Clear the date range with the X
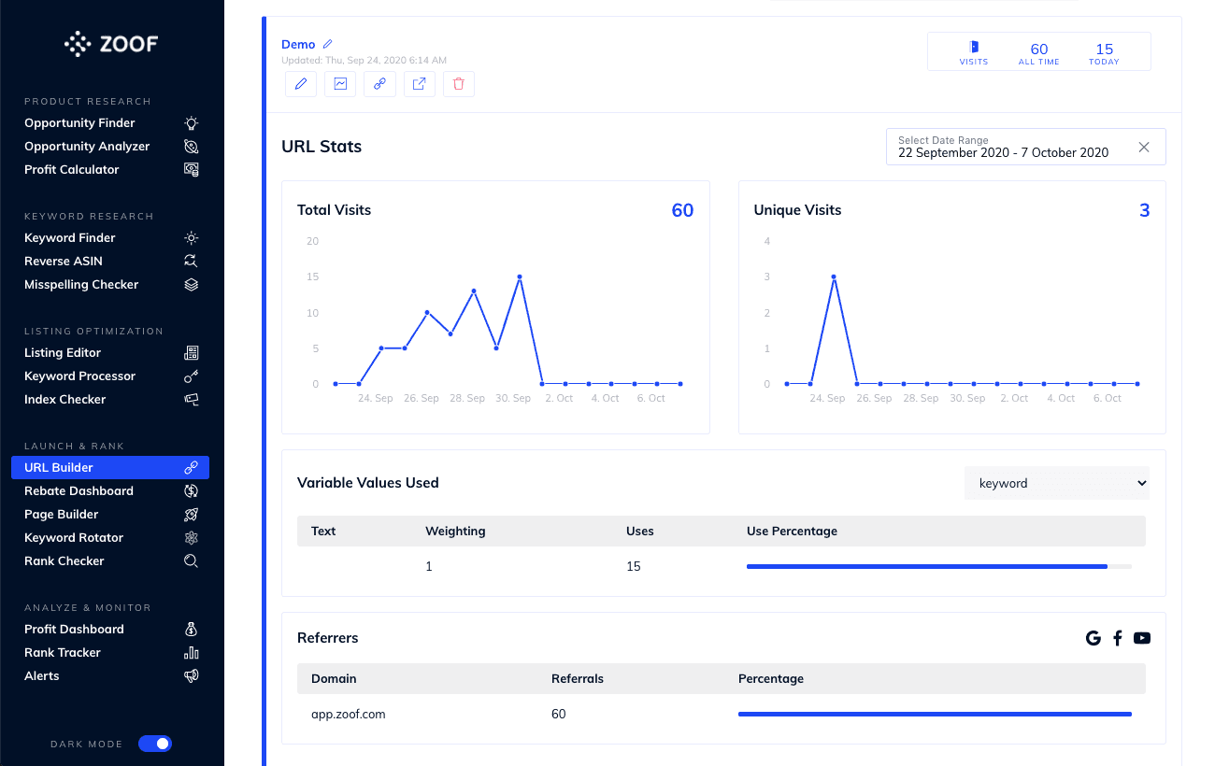 pos(1144,147)
